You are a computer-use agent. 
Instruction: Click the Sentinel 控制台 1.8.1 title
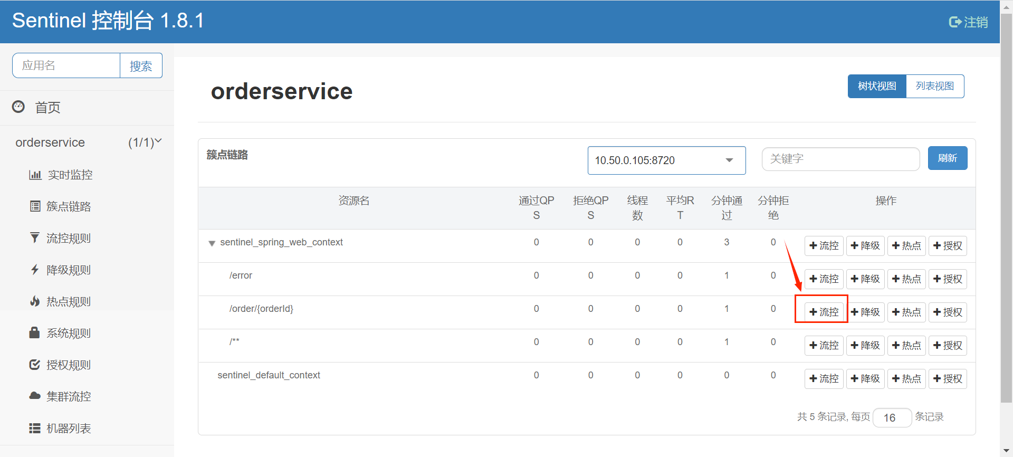click(x=108, y=21)
